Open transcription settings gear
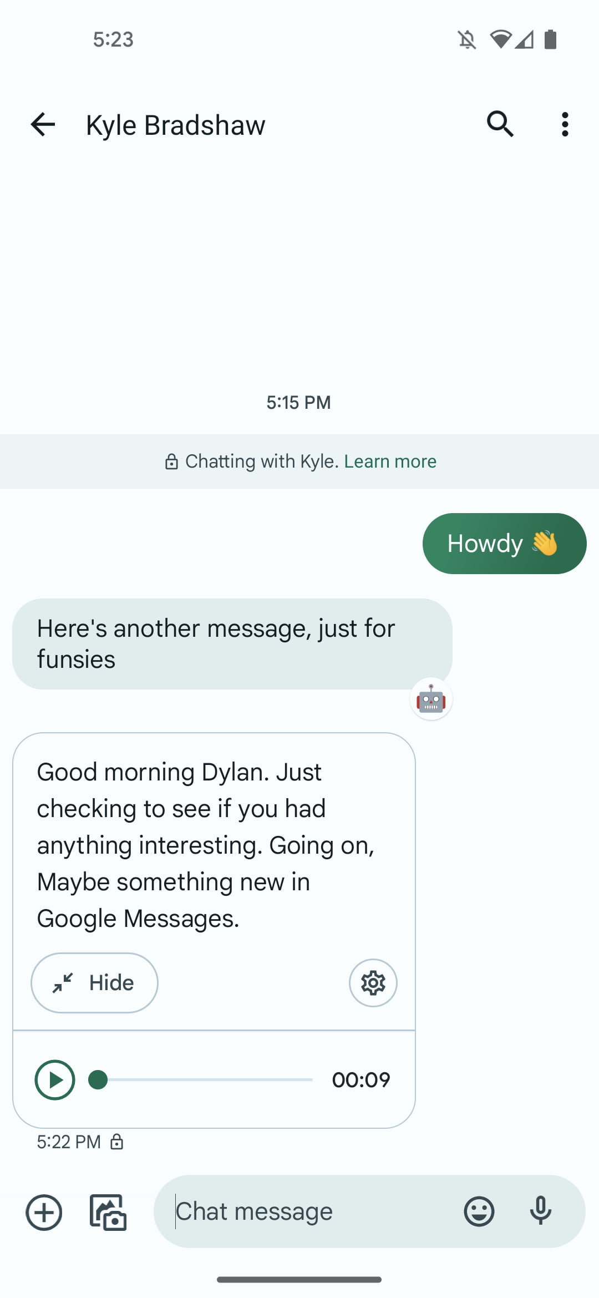Screen dimensions: 599x1298 (x=373, y=983)
